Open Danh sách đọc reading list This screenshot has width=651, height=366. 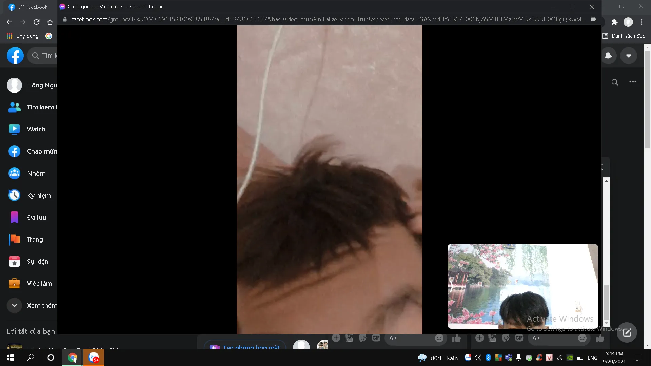[624, 36]
